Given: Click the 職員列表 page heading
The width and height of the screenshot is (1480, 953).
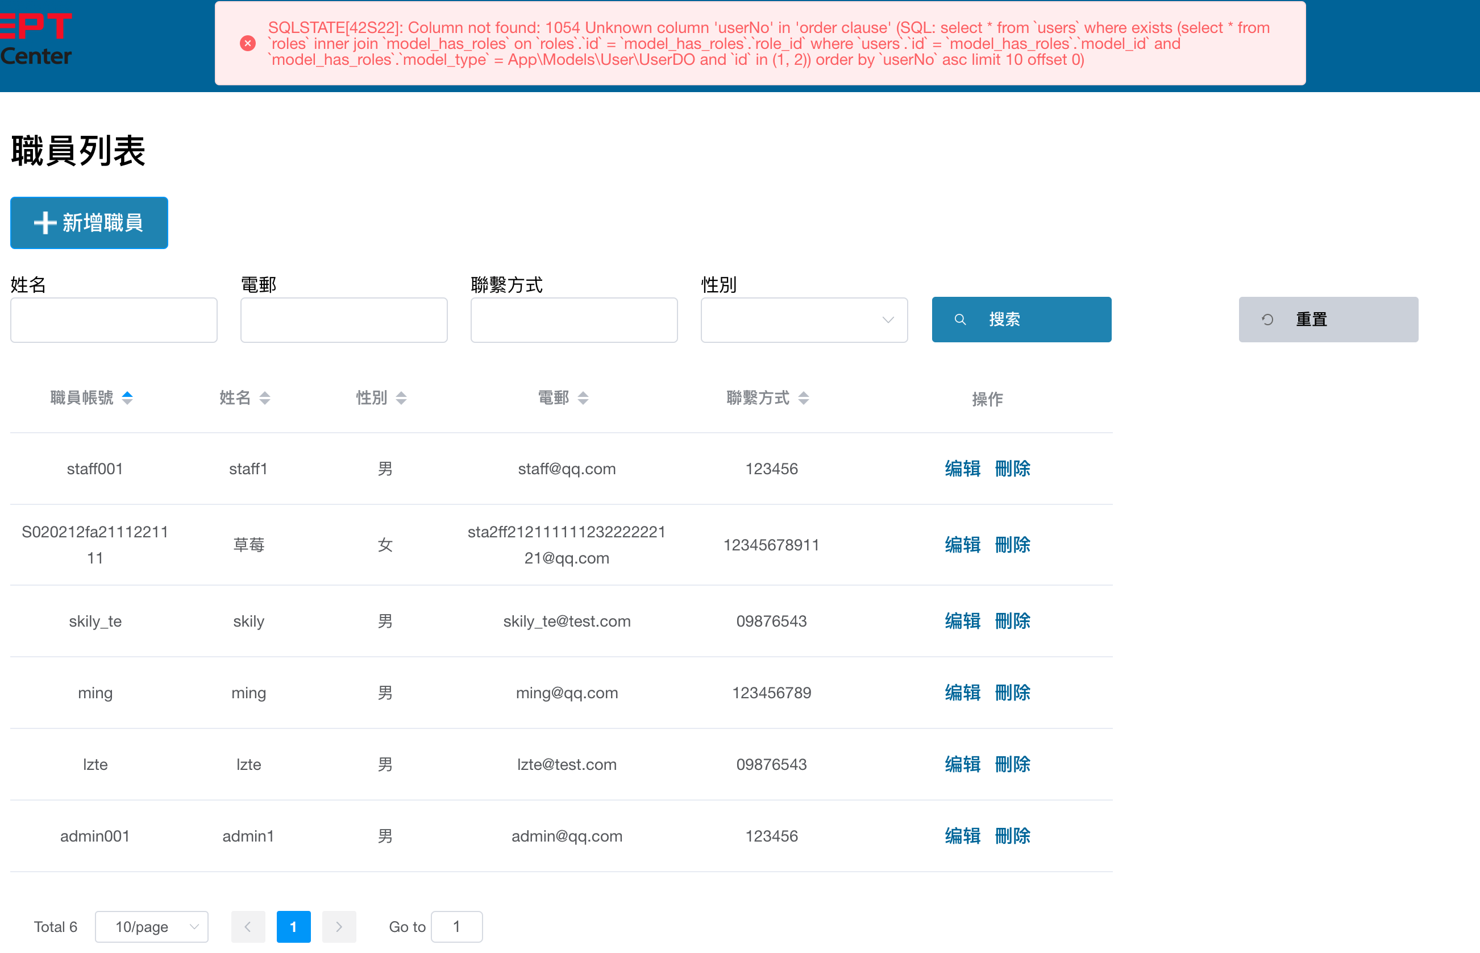Looking at the screenshot, I should pyautogui.click(x=78, y=150).
